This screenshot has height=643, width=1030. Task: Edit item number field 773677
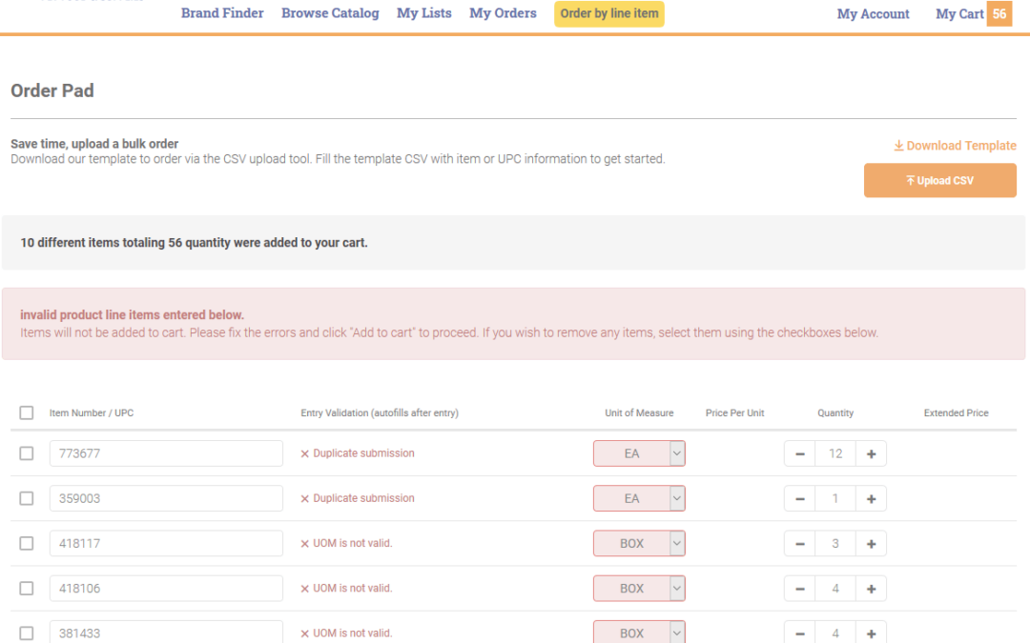166,453
